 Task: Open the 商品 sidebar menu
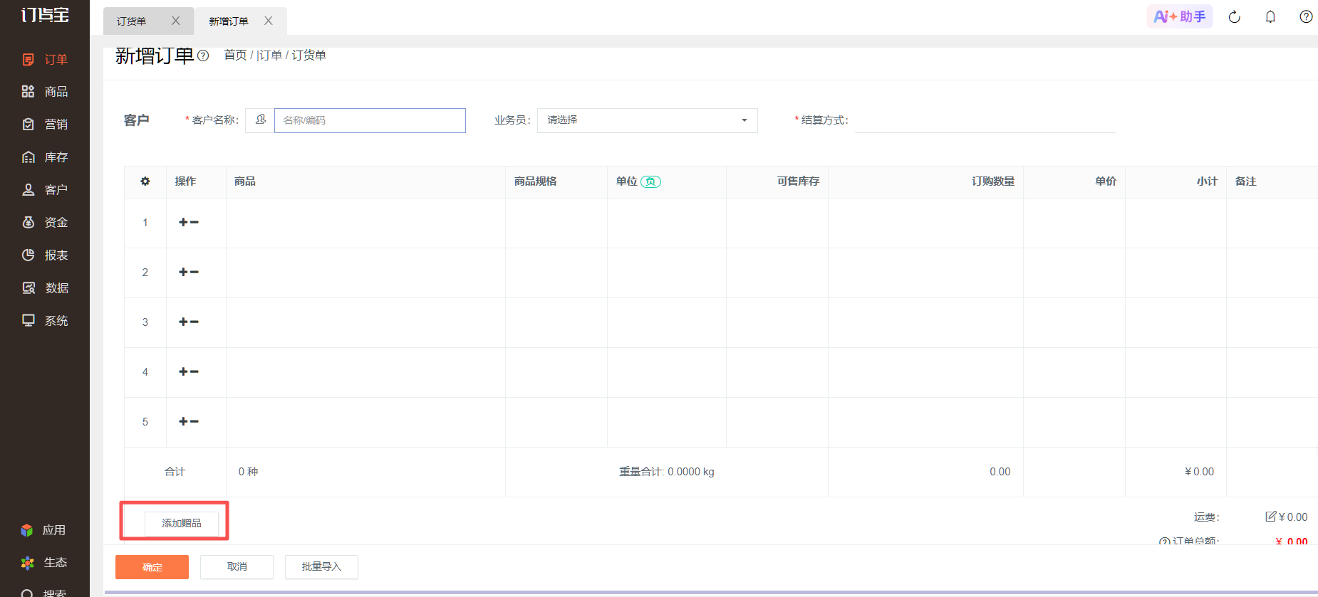pyautogui.click(x=45, y=91)
